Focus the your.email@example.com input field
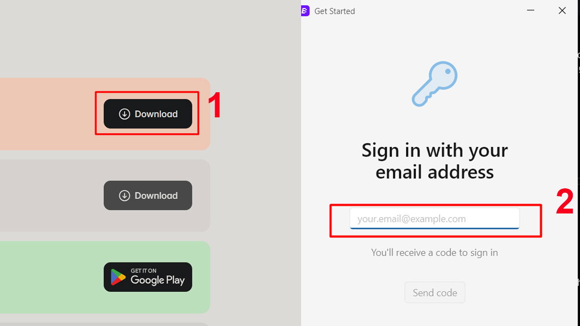The height and width of the screenshot is (326, 580). tap(434, 219)
